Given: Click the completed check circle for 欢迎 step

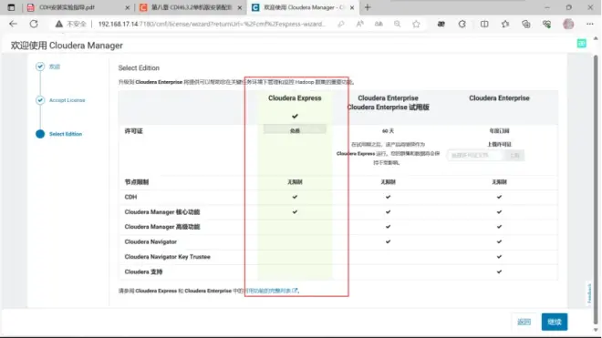Looking at the screenshot, I should click(x=40, y=67).
